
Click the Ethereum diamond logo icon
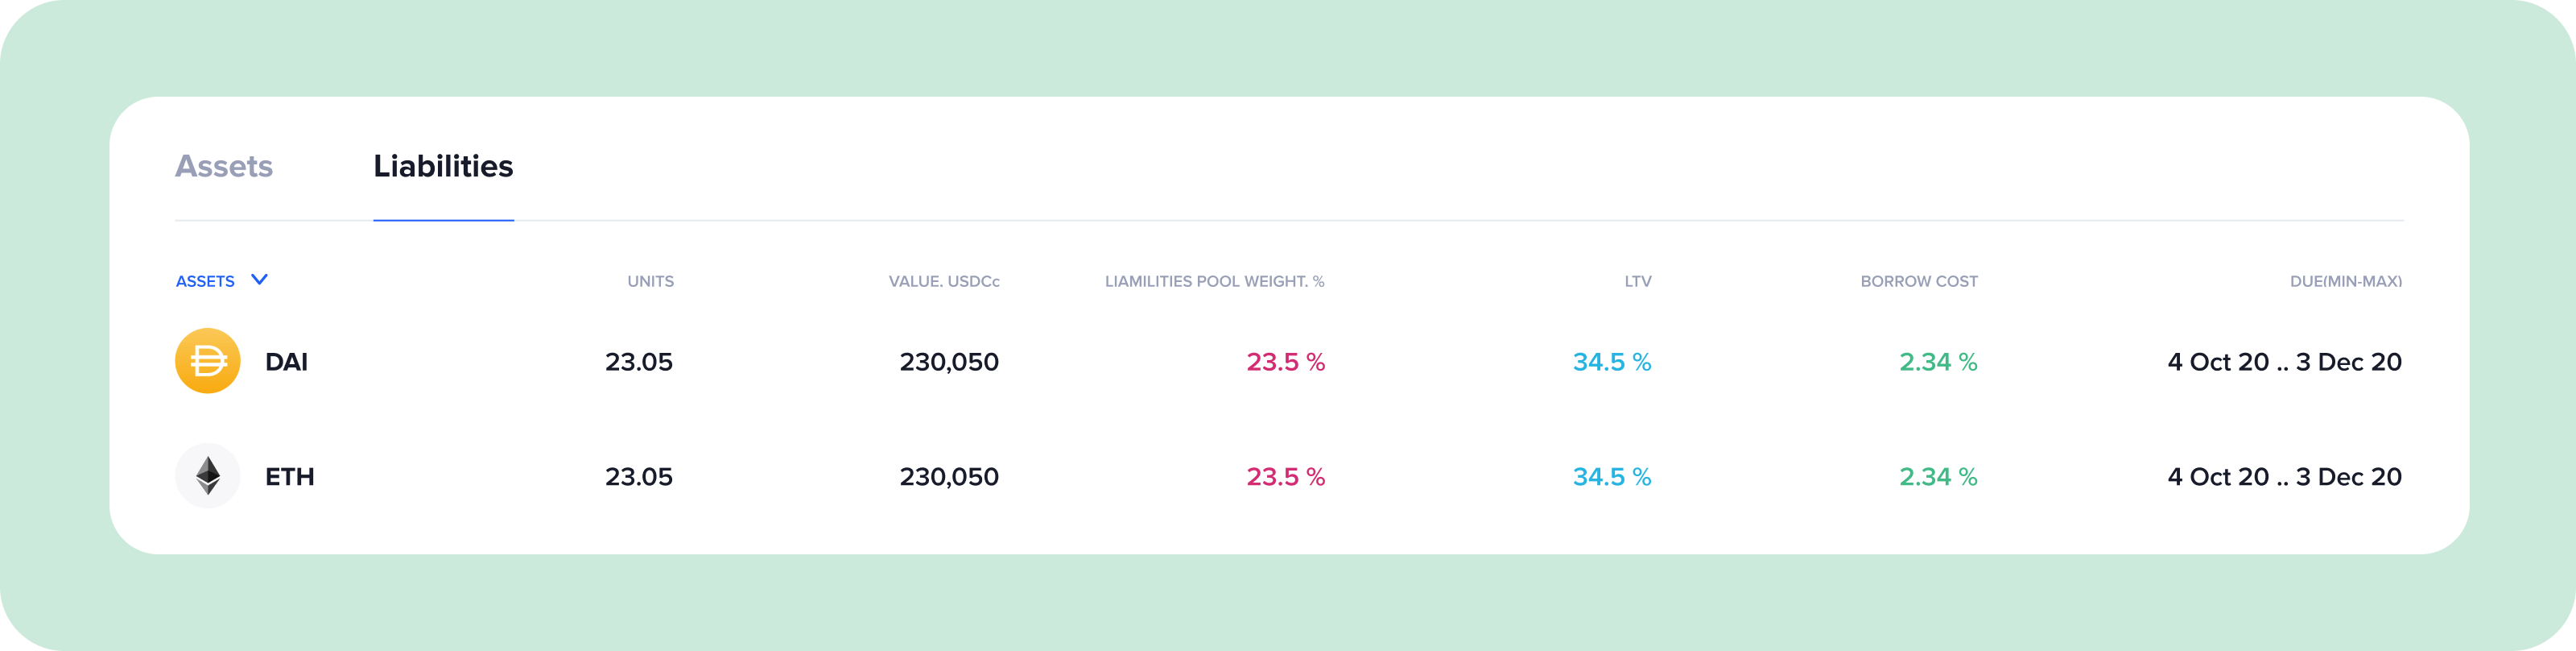tap(208, 475)
